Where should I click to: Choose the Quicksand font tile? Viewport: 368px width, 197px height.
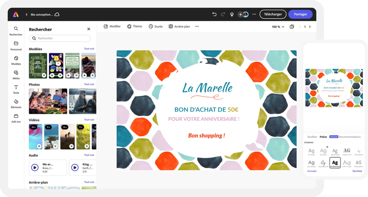[x=311, y=163]
